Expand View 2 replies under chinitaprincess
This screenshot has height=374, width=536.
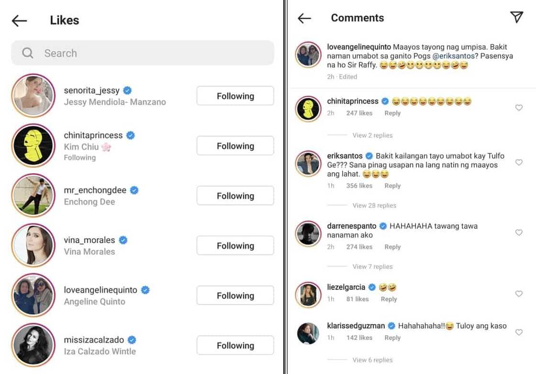point(372,135)
